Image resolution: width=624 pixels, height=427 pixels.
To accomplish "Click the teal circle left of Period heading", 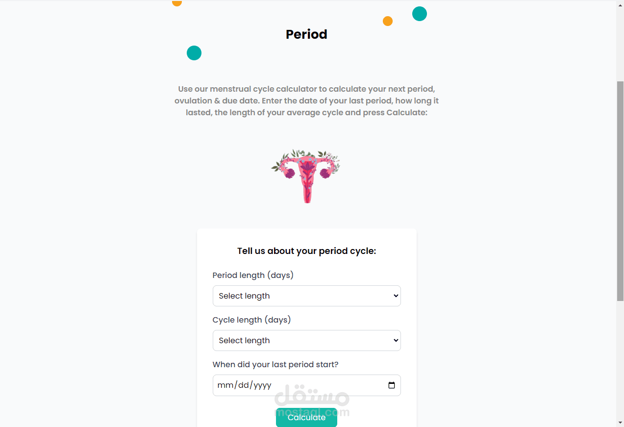I will (x=194, y=53).
